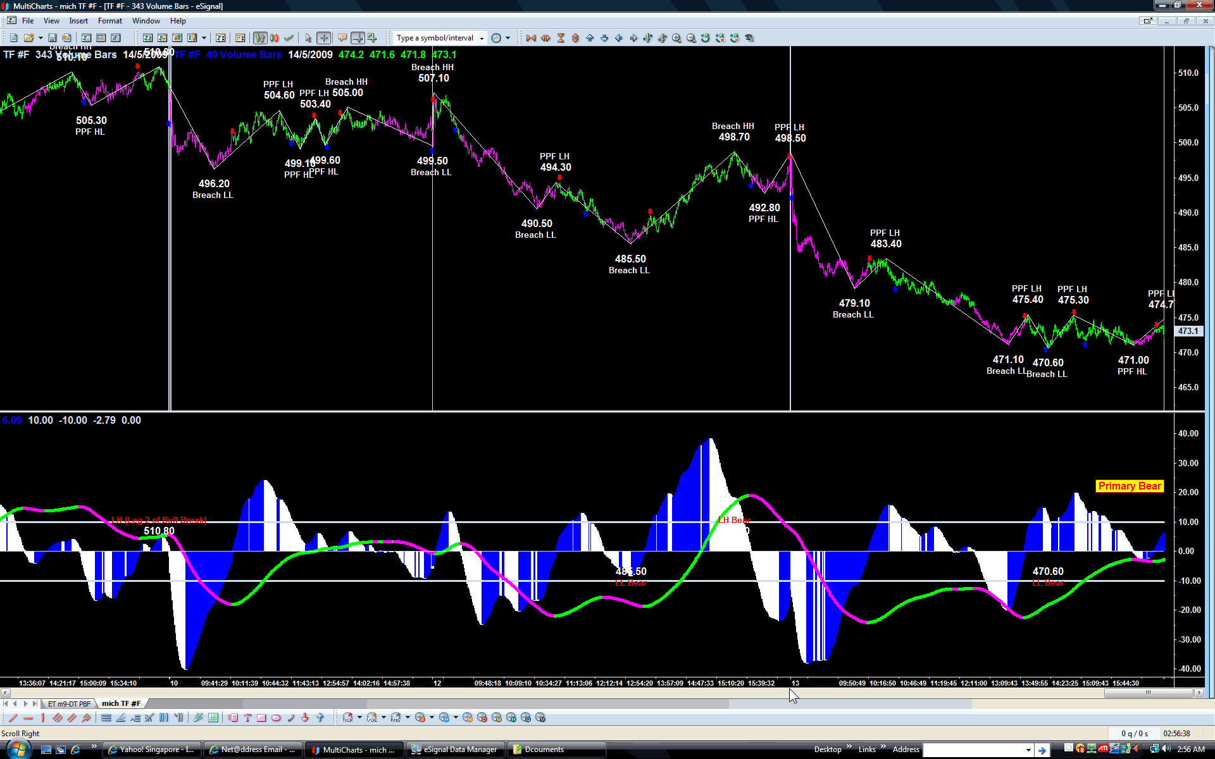Toggle the bar chart style button
This screenshot has width=1215, height=759.
(x=259, y=38)
